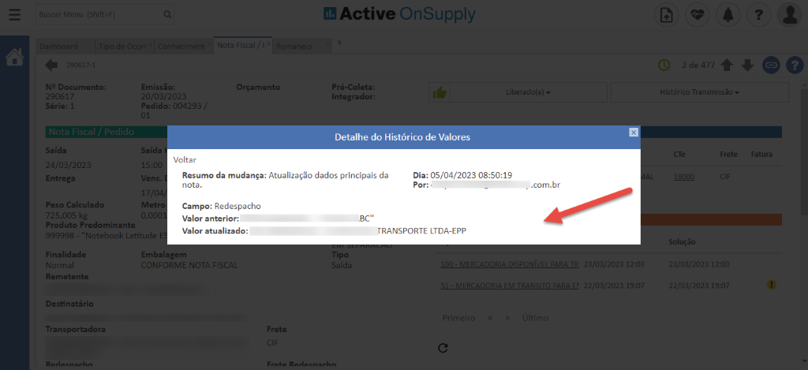Click in the Buscar Menu search field
808x370 pixels.
click(x=99, y=14)
